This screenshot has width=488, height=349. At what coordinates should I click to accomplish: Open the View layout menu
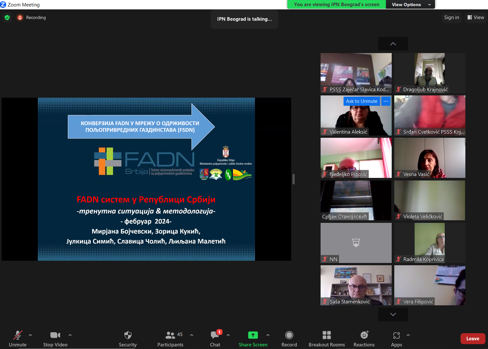[x=476, y=17]
